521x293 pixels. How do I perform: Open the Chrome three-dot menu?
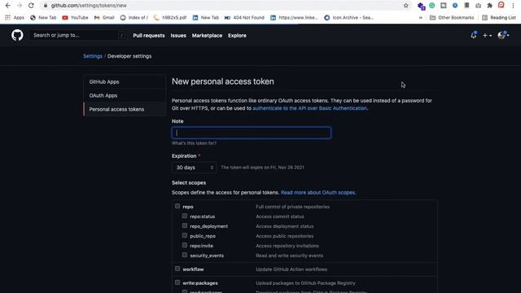pos(513,6)
